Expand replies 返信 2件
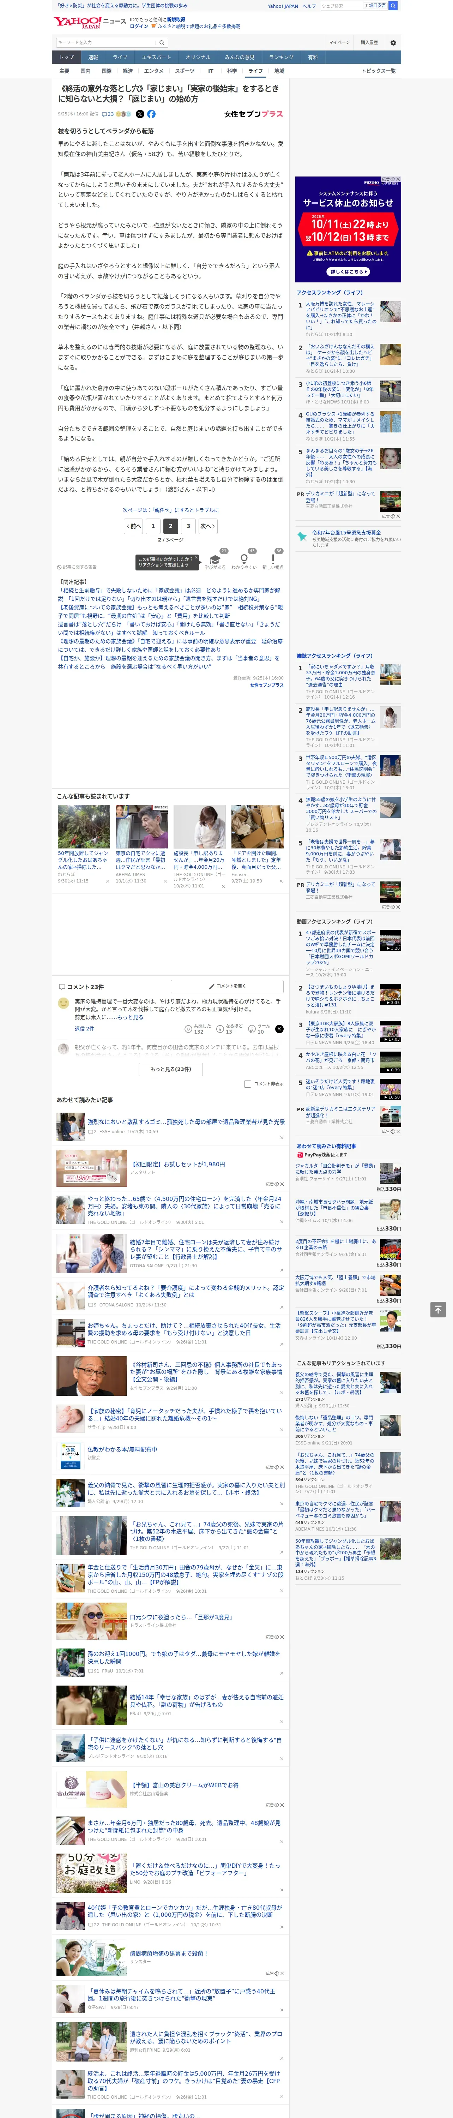The height and width of the screenshot is (2118, 453). 84,1029
